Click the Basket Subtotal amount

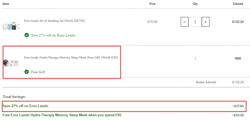coord(238,82)
